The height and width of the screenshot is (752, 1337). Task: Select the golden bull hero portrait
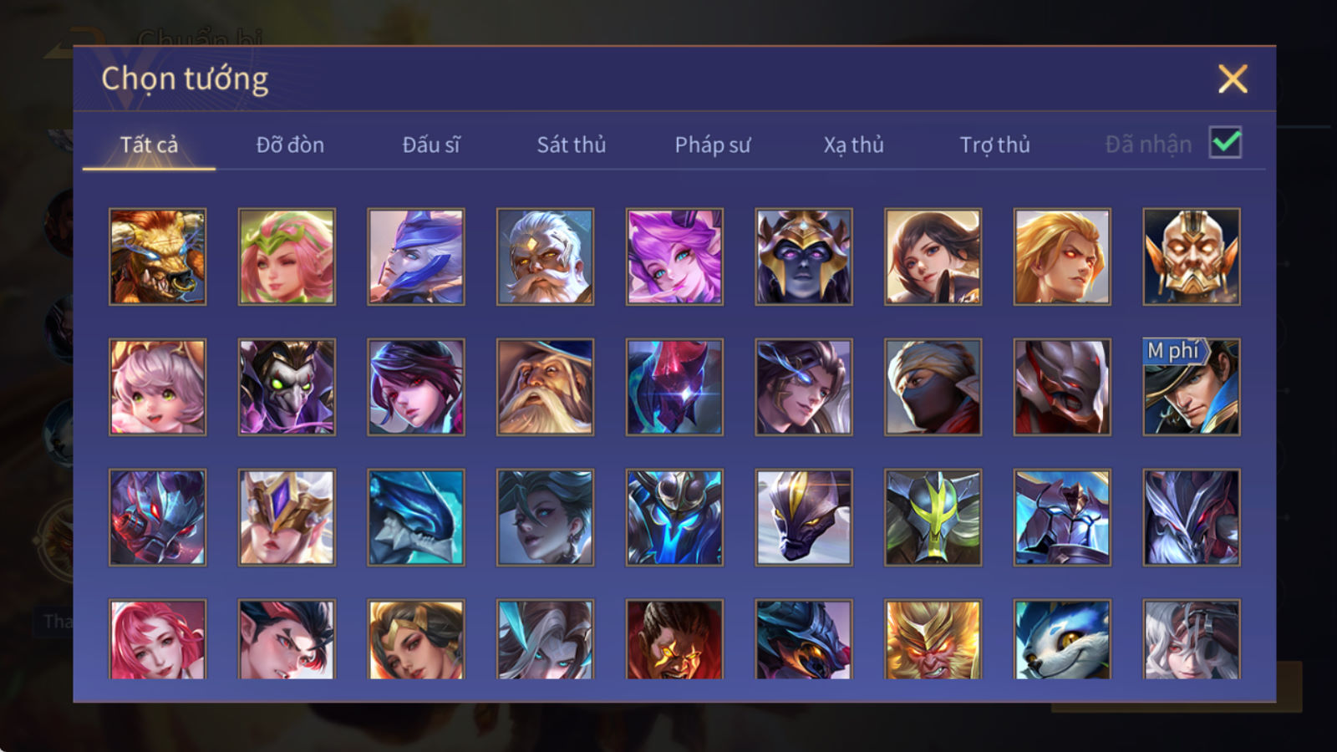(x=157, y=257)
